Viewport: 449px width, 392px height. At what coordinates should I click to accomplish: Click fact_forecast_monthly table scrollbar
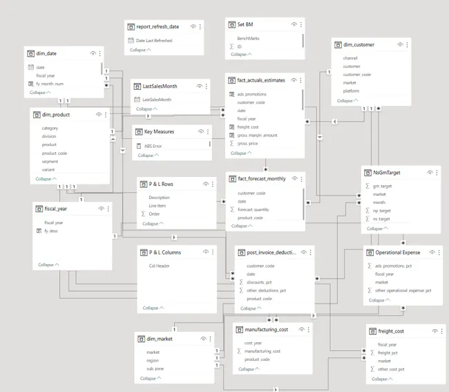click(303, 204)
